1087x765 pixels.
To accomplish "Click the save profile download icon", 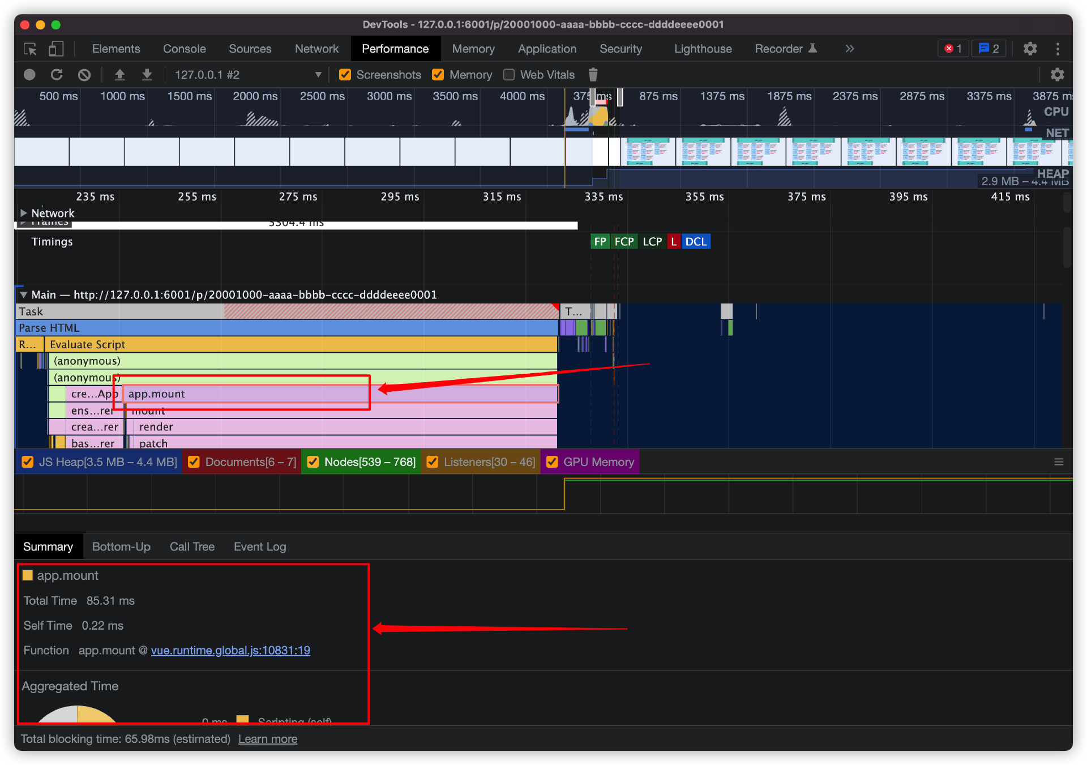I will click(147, 75).
